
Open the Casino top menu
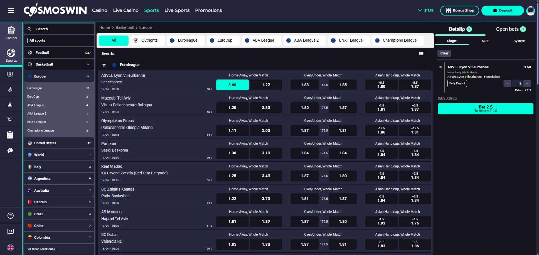[x=100, y=10]
